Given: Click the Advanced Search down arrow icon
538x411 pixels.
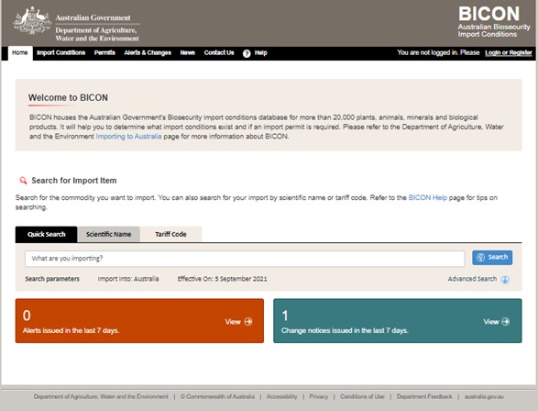Looking at the screenshot, I should [x=505, y=280].
